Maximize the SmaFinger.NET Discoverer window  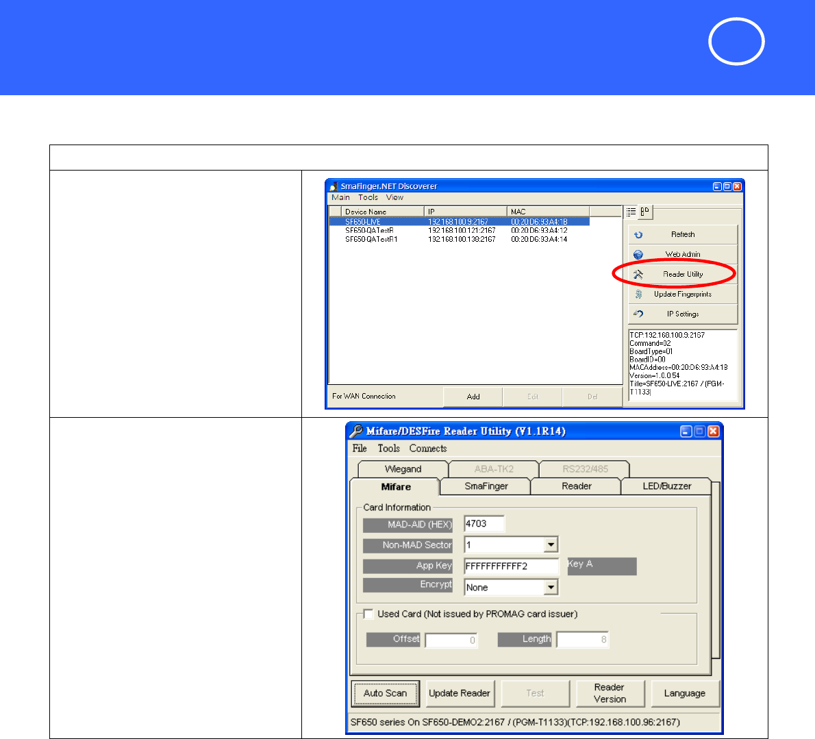tap(727, 186)
